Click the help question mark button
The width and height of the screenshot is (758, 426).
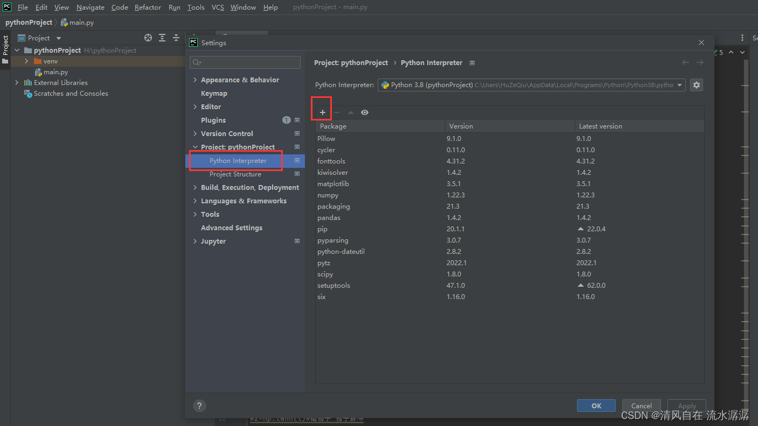199,406
